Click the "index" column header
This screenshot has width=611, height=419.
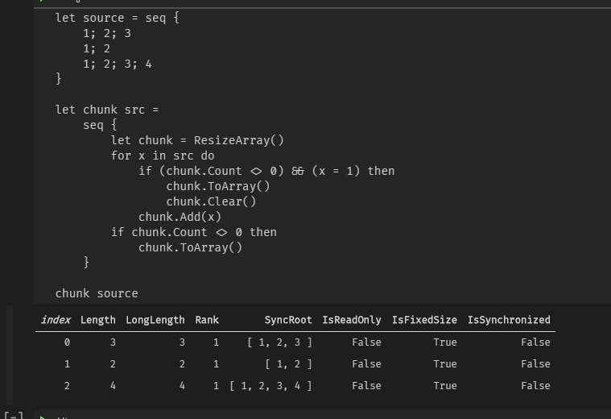tap(56, 320)
